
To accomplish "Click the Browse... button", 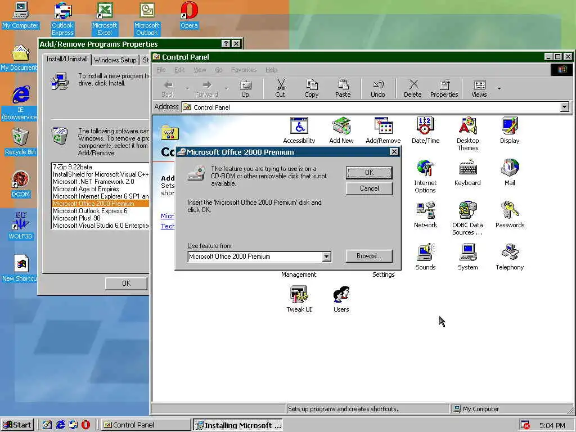I will coord(369,256).
